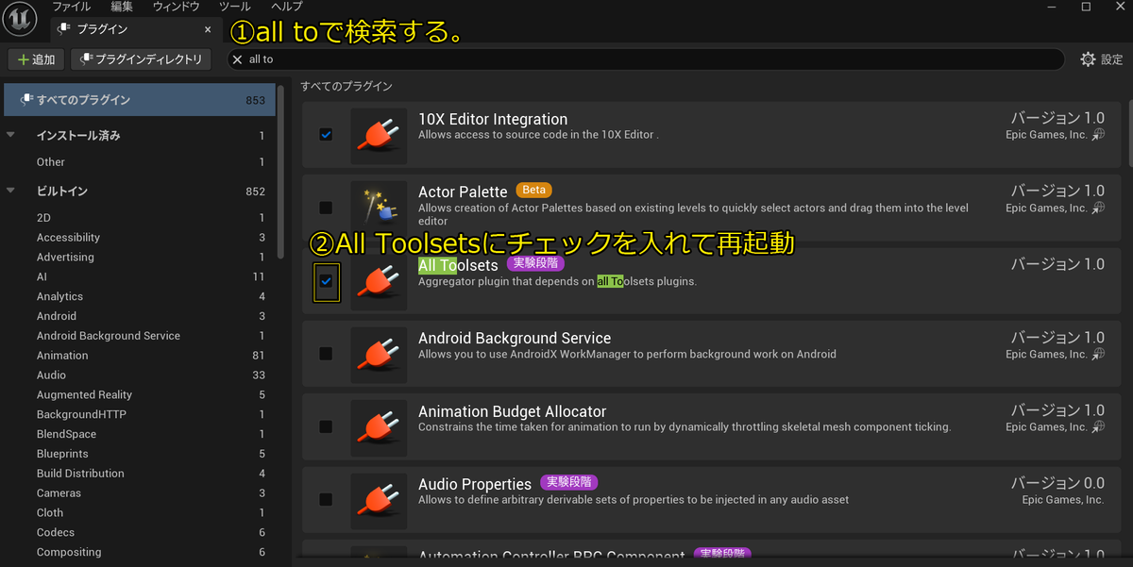Select すべてのプラグイン category
This screenshot has width=1133, height=567.
(x=138, y=100)
